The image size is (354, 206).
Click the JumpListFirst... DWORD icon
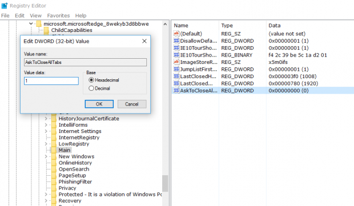176,69
